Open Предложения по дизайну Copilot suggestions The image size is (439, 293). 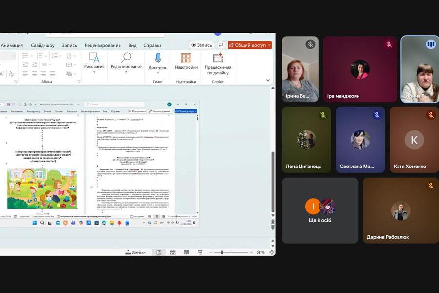point(218,64)
